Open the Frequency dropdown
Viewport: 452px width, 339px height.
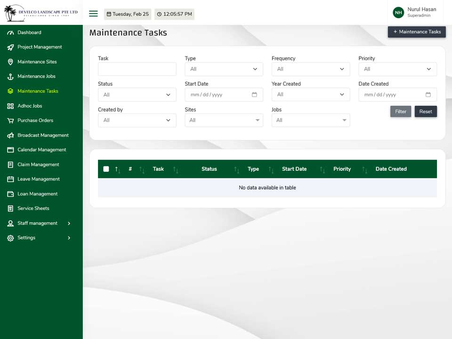coord(311,69)
